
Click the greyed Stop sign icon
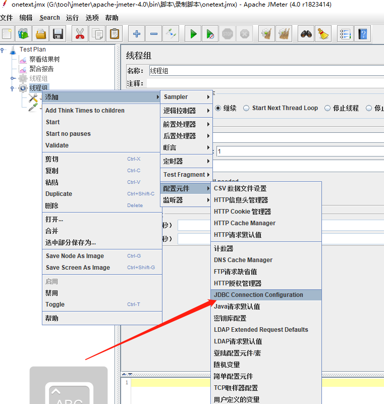pyautogui.click(x=227, y=34)
